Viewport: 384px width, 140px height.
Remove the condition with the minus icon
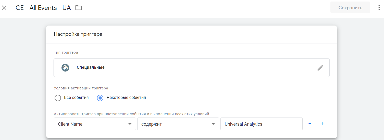click(x=309, y=124)
